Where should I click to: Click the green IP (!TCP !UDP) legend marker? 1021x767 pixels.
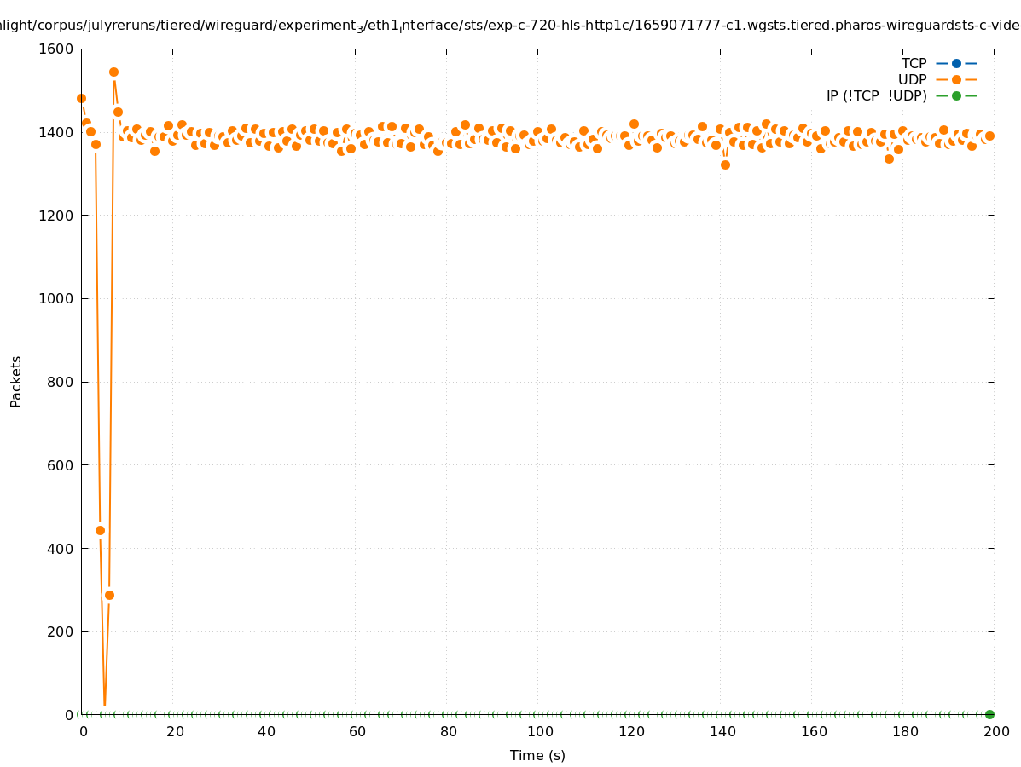[956, 95]
